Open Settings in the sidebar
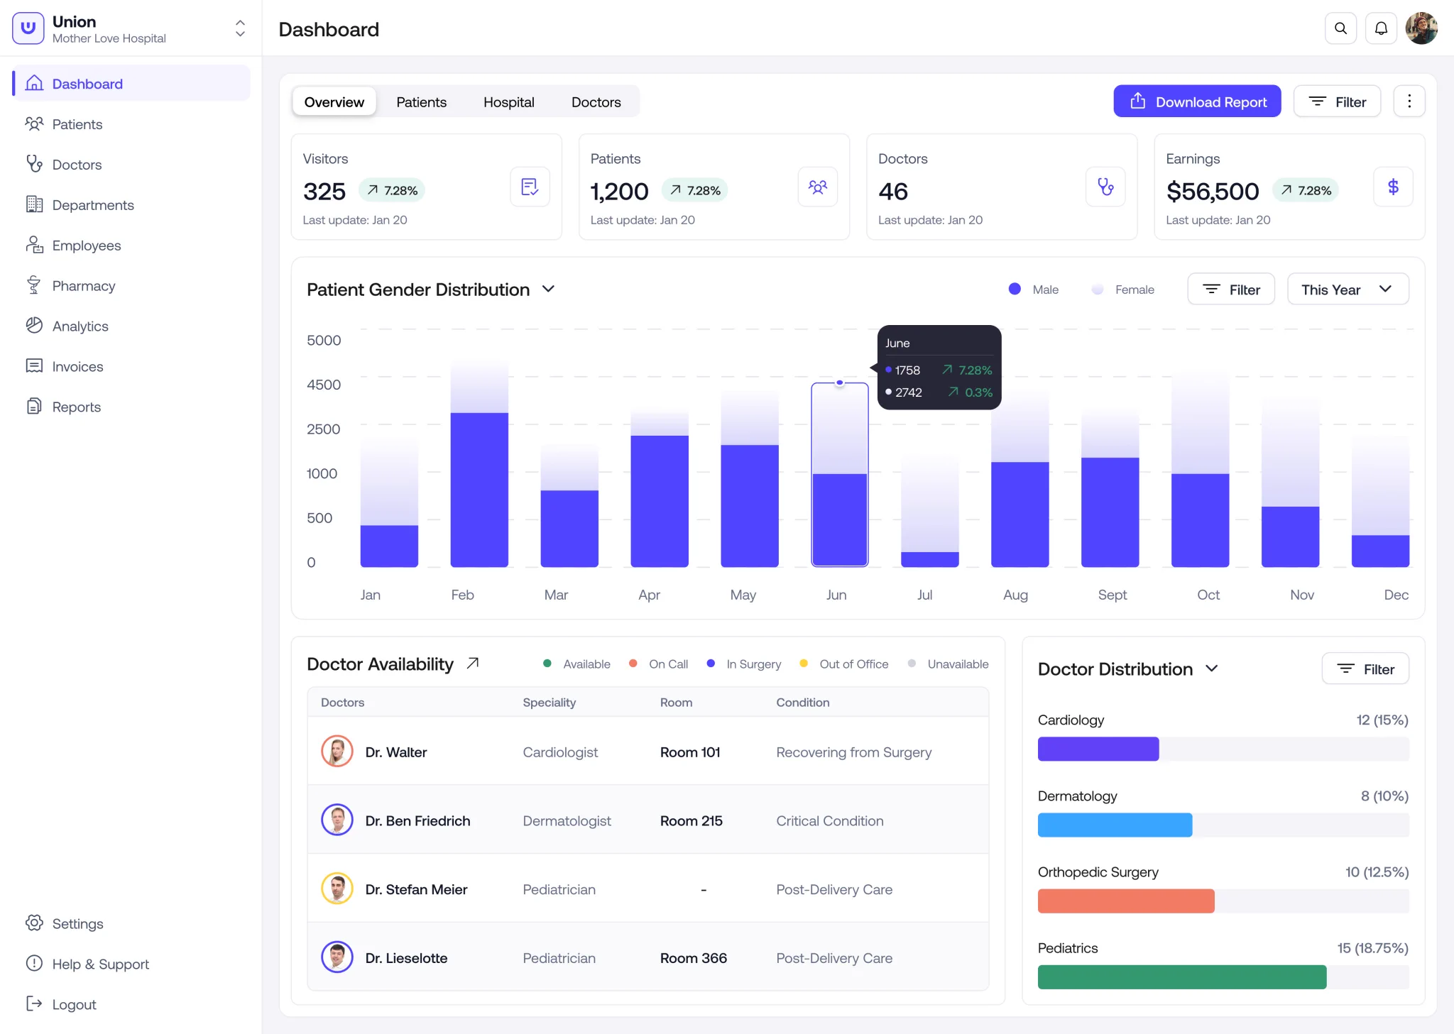1454x1034 pixels. pos(131,924)
